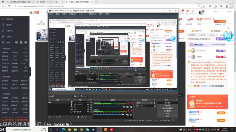This screenshot has height=132, width=236.
Task: Mute the desktop audio channel
Action: click(127, 115)
